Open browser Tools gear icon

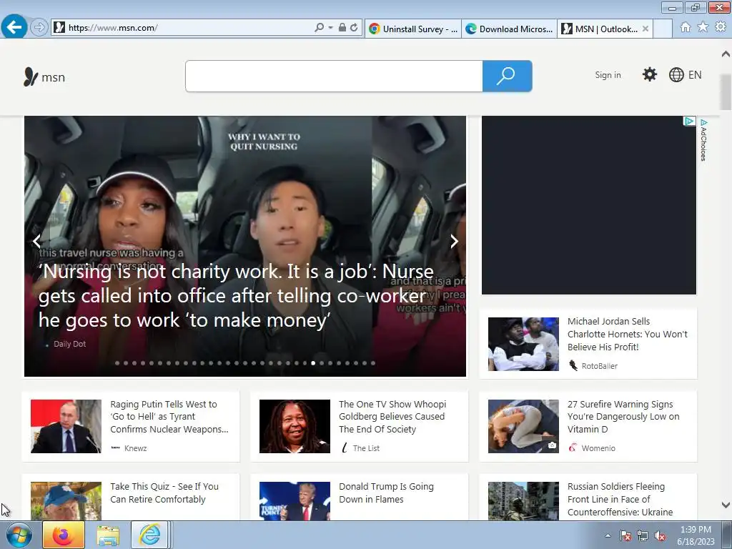[721, 27]
